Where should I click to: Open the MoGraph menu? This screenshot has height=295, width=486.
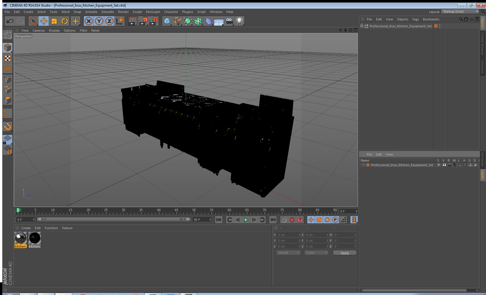coord(153,12)
